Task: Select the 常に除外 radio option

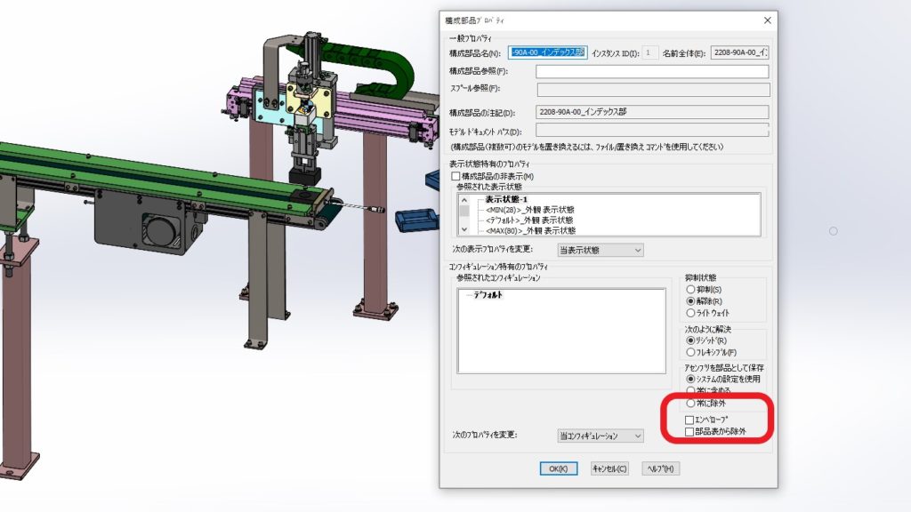Action: click(x=690, y=403)
